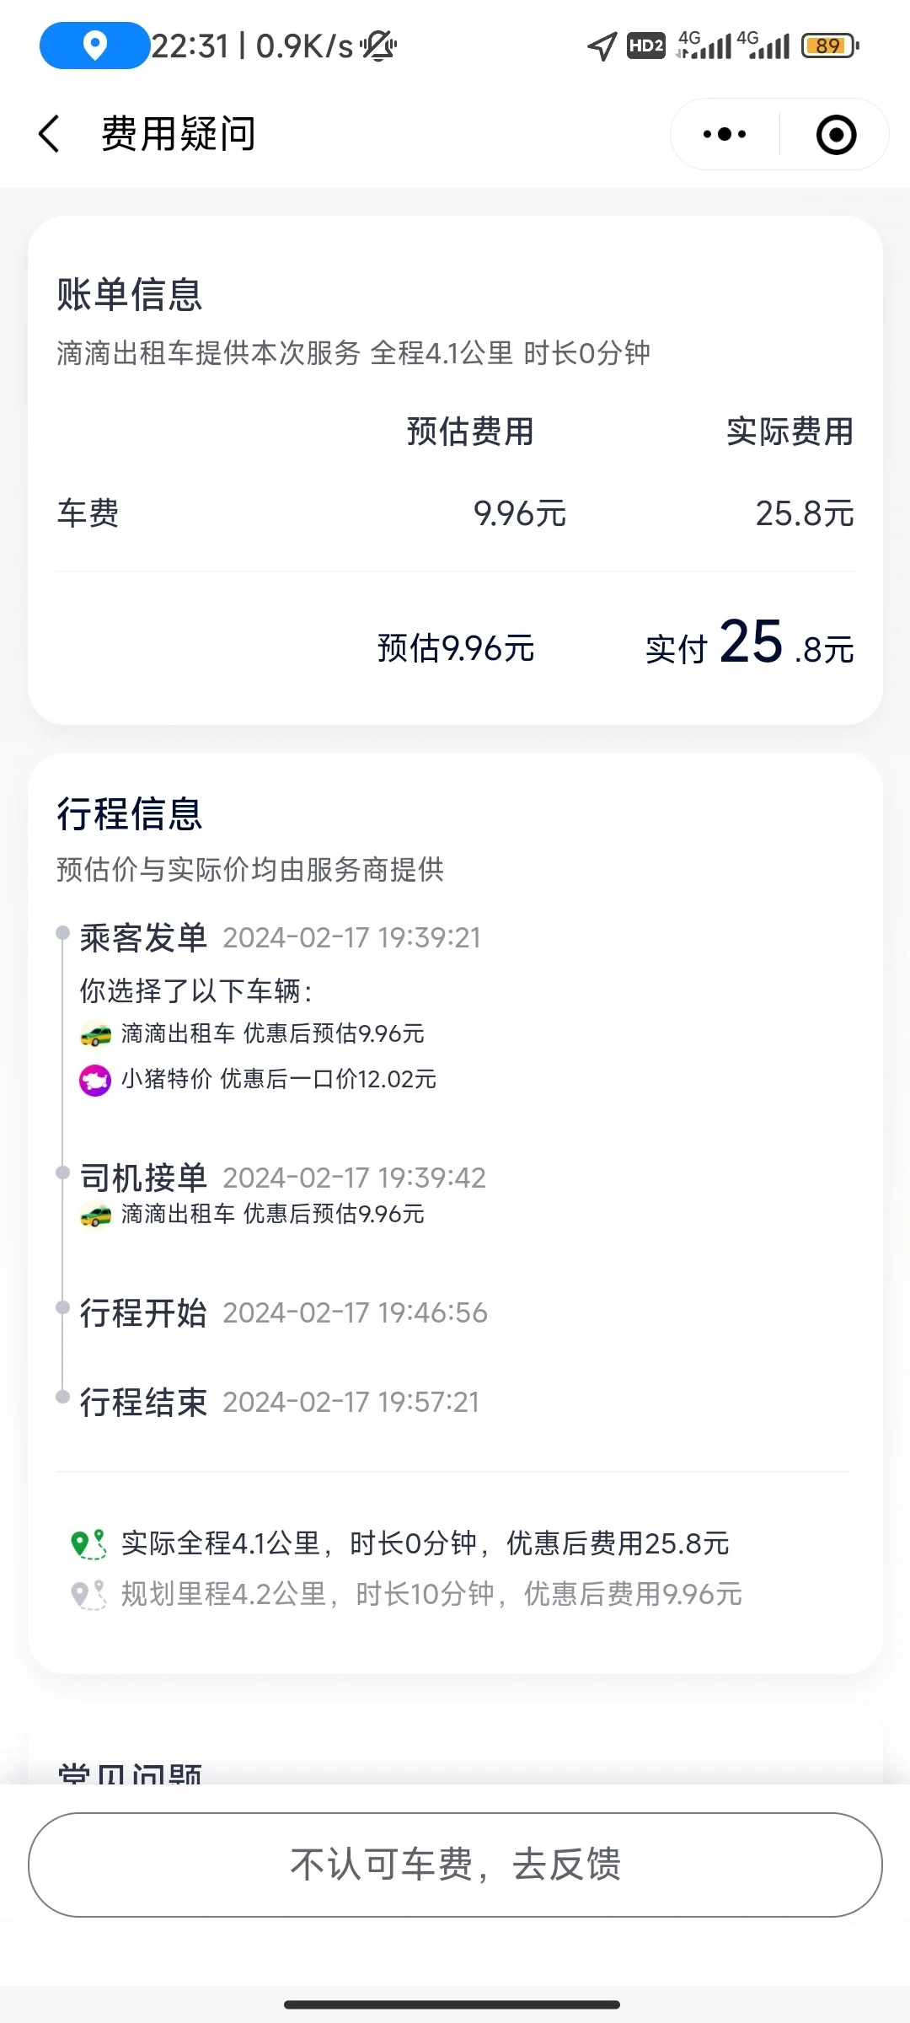This screenshot has height=2023, width=910.
Task: Tap the pink 小猪特价 pig icon
Action: (95, 1080)
